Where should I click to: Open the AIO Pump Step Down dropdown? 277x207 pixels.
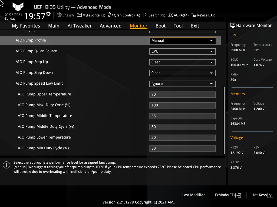pos(182,73)
